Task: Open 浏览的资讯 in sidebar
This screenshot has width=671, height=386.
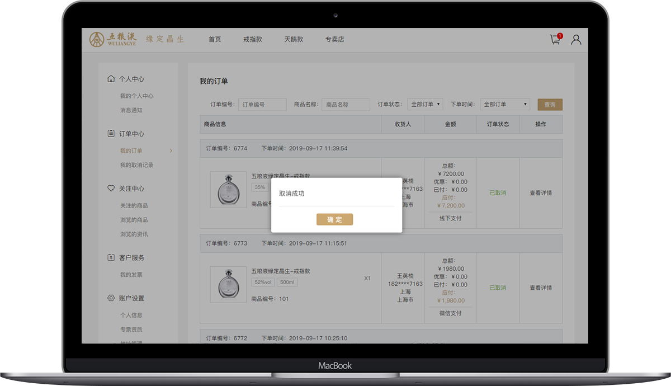Action: [x=134, y=234]
